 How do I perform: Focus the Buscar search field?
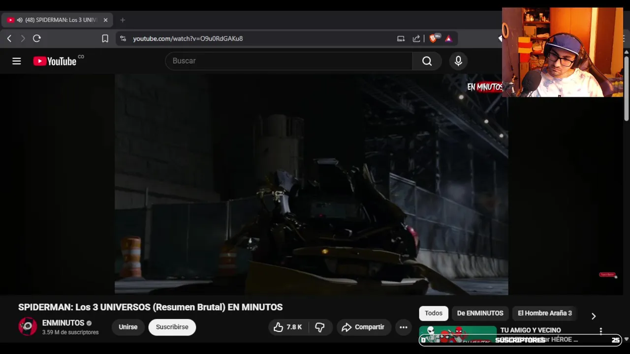pyautogui.click(x=288, y=61)
